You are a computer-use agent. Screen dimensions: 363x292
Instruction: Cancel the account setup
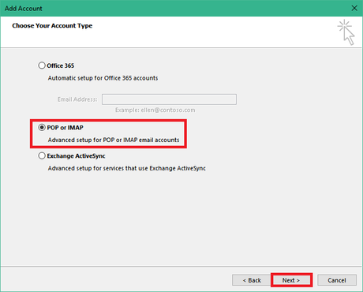(337, 280)
